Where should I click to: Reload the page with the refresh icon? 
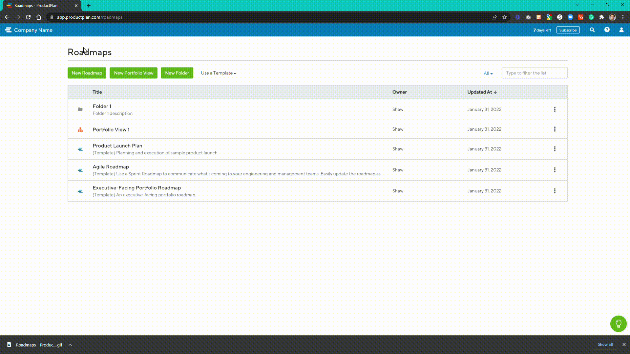point(28,17)
